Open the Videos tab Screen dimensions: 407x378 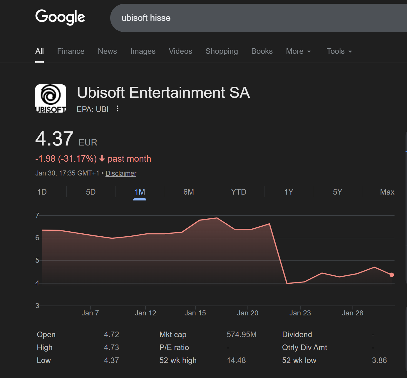[x=180, y=51]
